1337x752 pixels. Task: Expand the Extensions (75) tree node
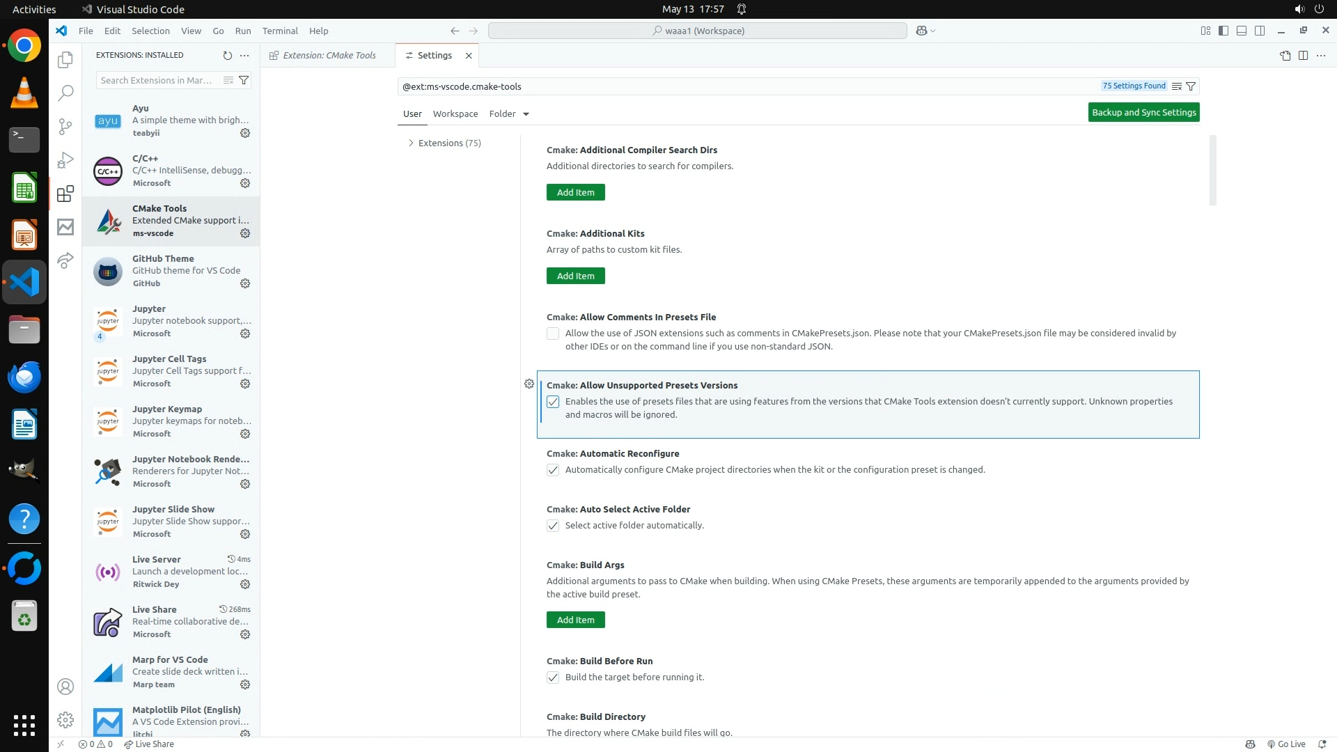[x=411, y=143]
